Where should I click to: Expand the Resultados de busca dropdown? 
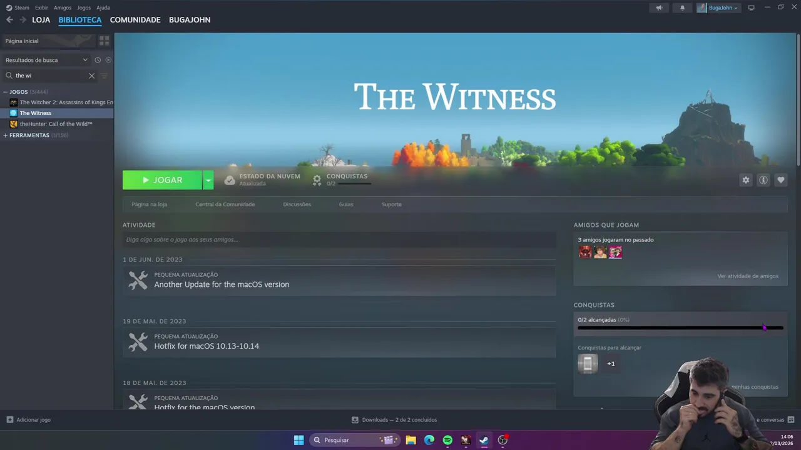[x=46, y=60]
